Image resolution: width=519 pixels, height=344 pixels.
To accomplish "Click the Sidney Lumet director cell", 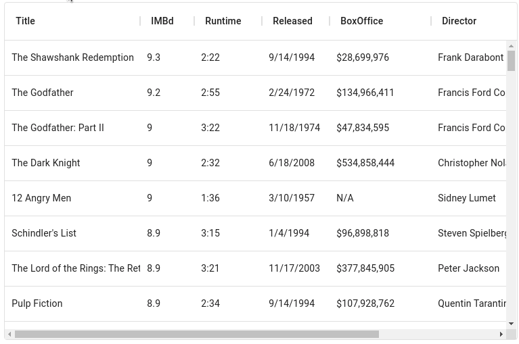I will click(x=467, y=198).
